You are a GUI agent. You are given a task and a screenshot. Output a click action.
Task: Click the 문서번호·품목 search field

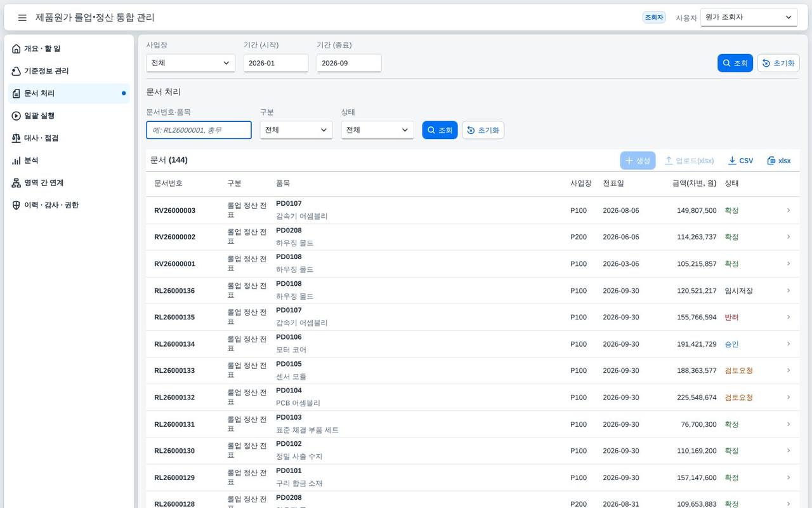pyautogui.click(x=199, y=130)
